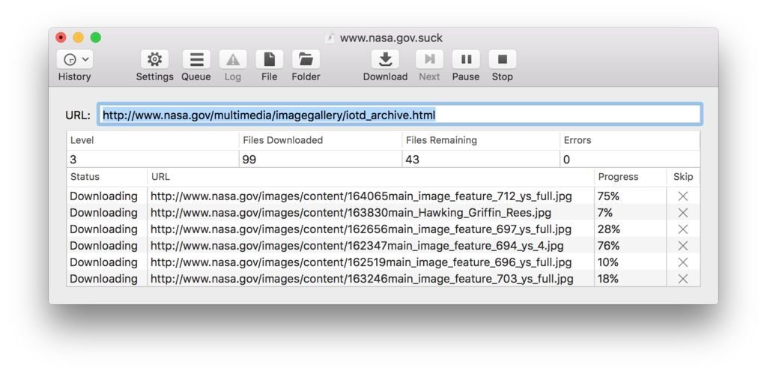This screenshot has width=767, height=374.
Task: Skip the 163246main_image_feature_703 download
Action: (683, 279)
